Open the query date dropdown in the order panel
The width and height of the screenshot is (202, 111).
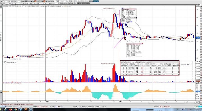[157, 64]
